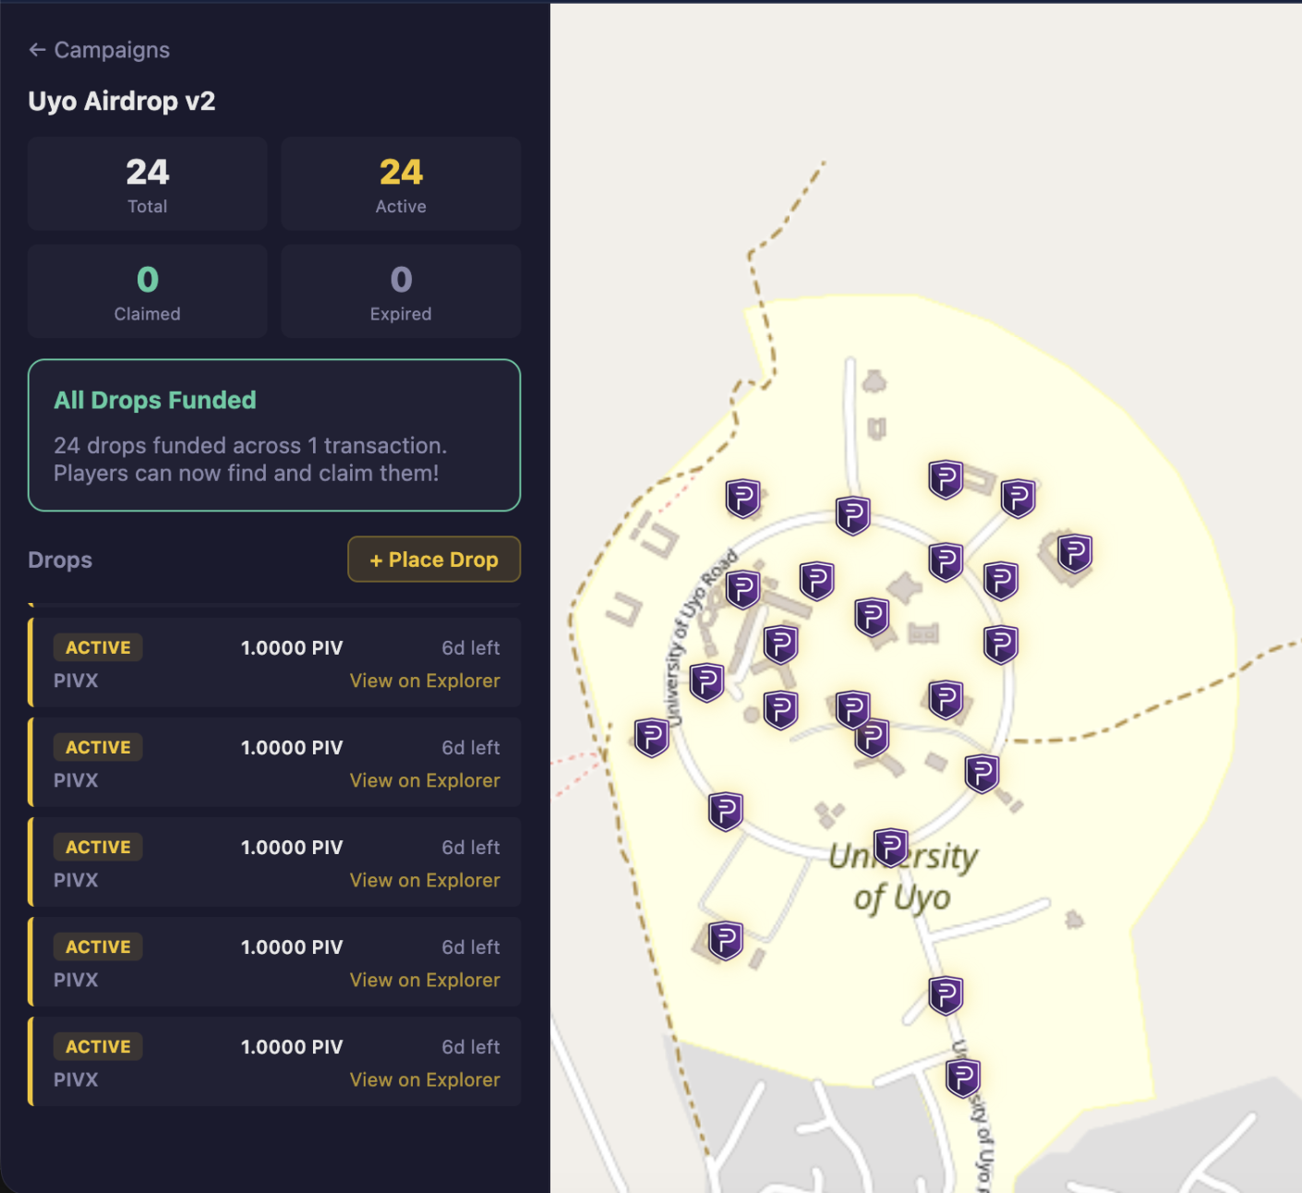This screenshot has width=1302, height=1193.
Task: Go back to Campaigns
Action: pyautogui.click(x=112, y=50)
